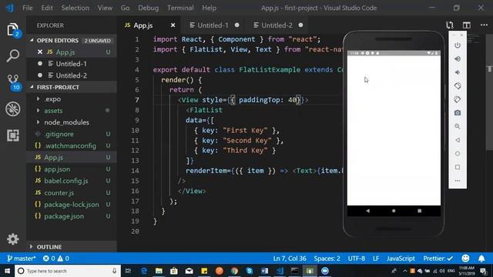493x277 pixels.
Task: Open the Debug menu
Action: tap(148, 8)
